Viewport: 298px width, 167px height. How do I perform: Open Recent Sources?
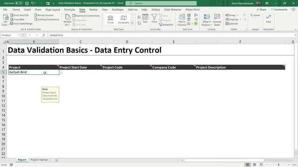(x=44, y=15)
